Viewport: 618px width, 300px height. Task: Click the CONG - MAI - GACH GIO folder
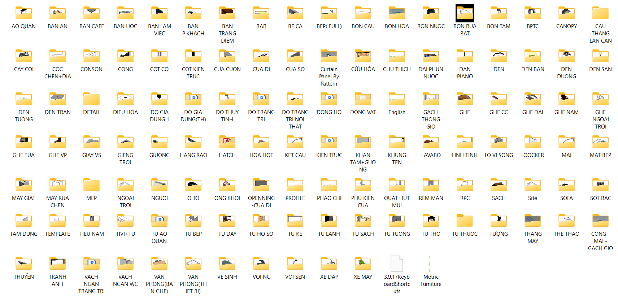[x=600, y=221]
